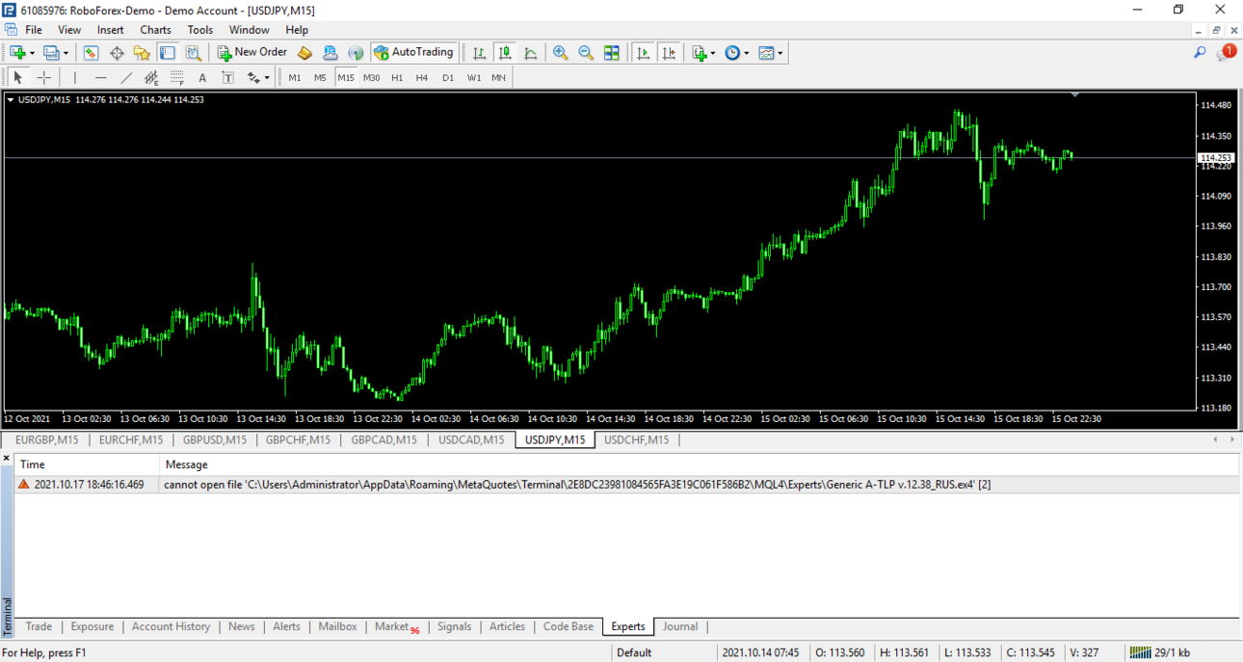Screen dimensions: 1243x662
Task: Zoom out the chart
Action: [x=586, y=53]
